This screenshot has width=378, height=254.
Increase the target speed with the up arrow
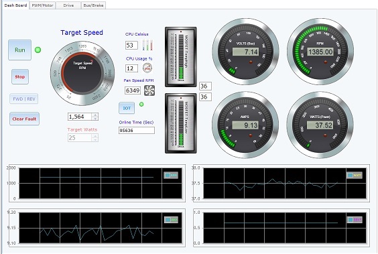[x=95, y=115]
